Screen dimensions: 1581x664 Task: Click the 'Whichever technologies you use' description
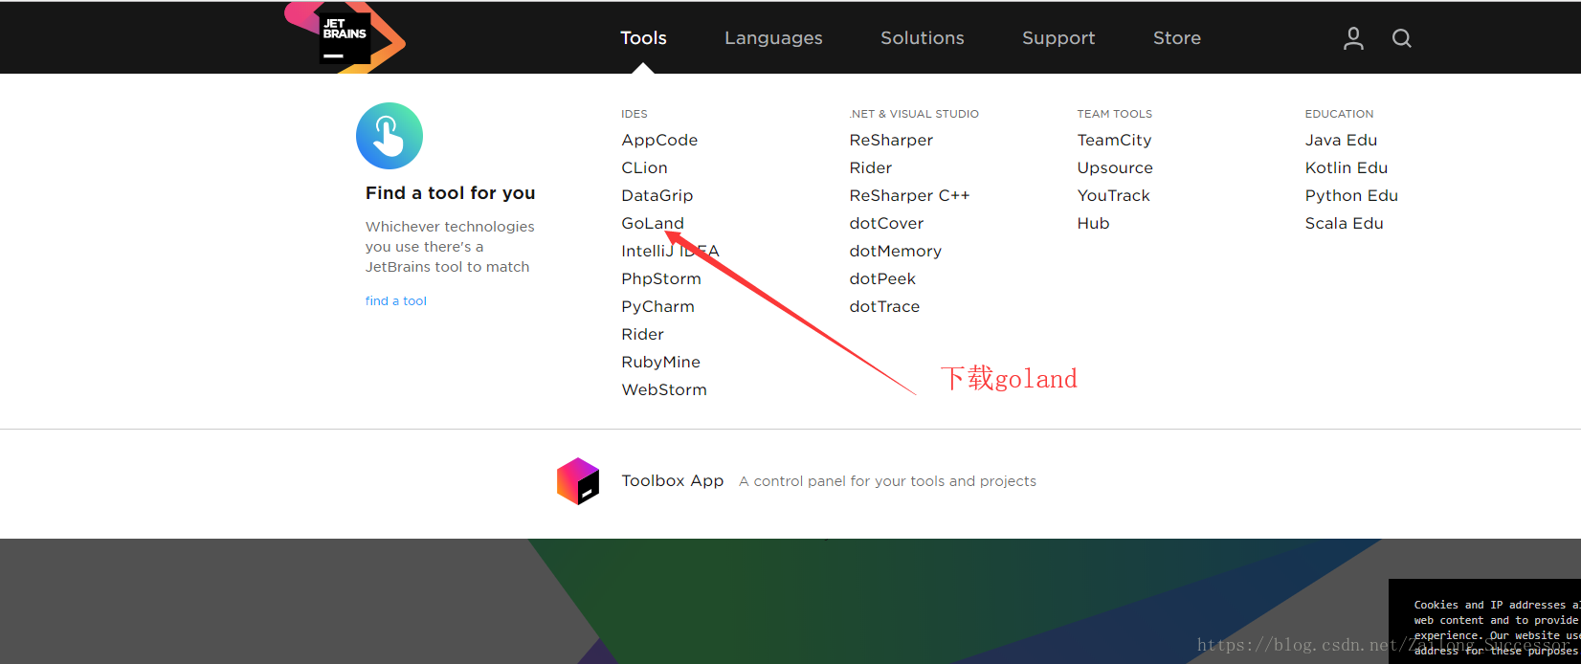[449, 247]
